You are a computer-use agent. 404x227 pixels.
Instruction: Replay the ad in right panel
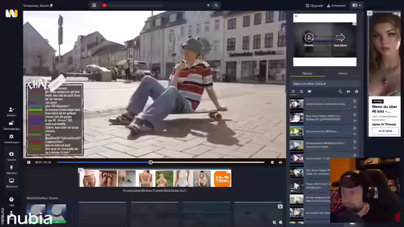(x=309, y=39)
